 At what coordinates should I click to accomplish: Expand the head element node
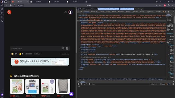coord(79,19)
